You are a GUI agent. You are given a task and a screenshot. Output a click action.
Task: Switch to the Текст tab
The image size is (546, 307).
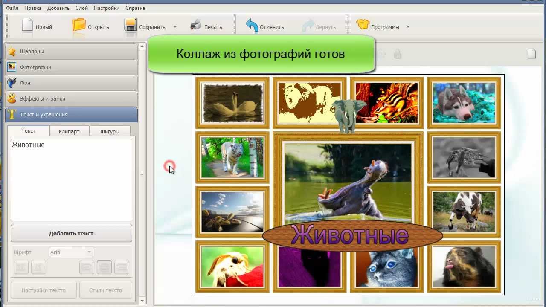click(x=29, y=131)
